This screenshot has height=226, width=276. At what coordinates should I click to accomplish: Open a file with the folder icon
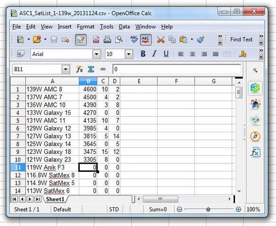(x=37, y=40)
